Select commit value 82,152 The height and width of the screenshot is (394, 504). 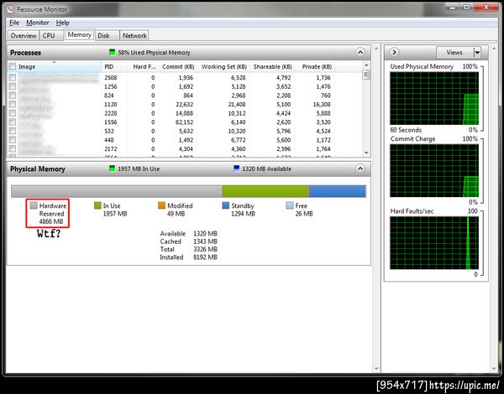[x=184, y=122]
